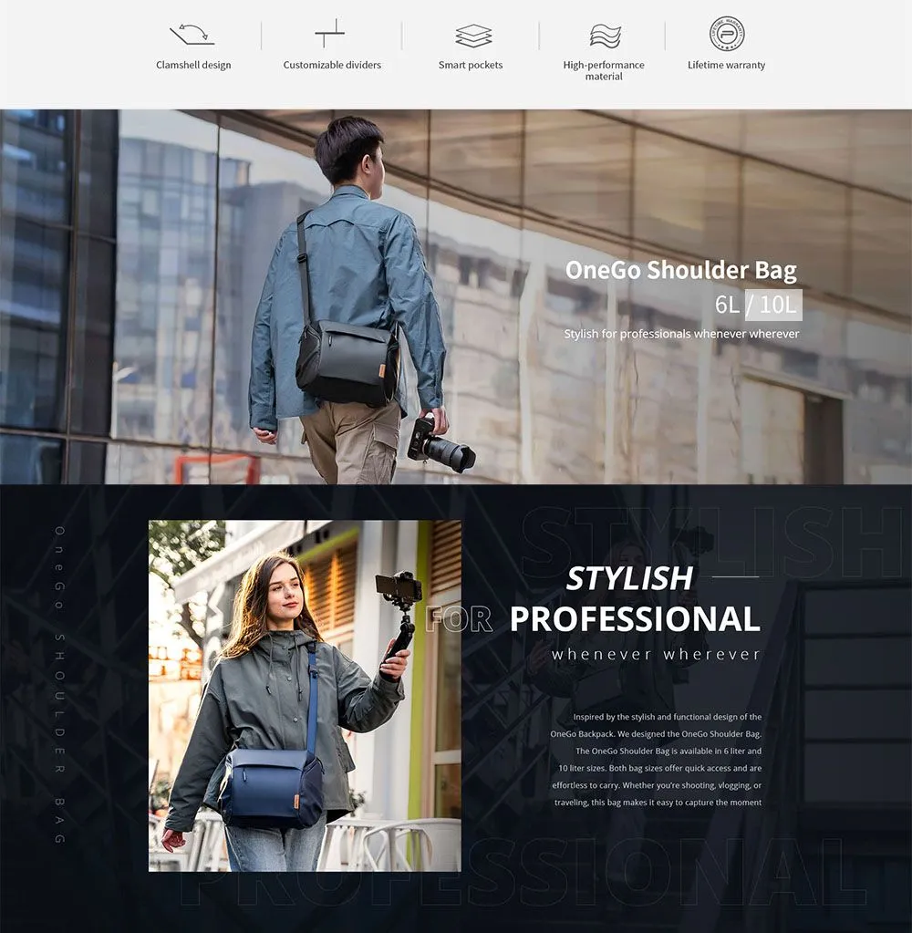Click the man with shoulder bag banner photo
The height and width of the screenshot is (933, 912).
coord(456,296)
